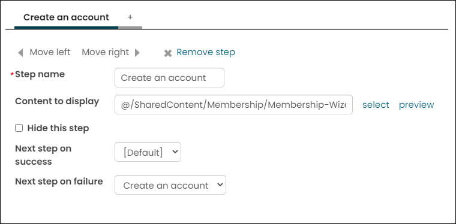
Task: Focus the Step name input field
Action: (x=170, y=77)
